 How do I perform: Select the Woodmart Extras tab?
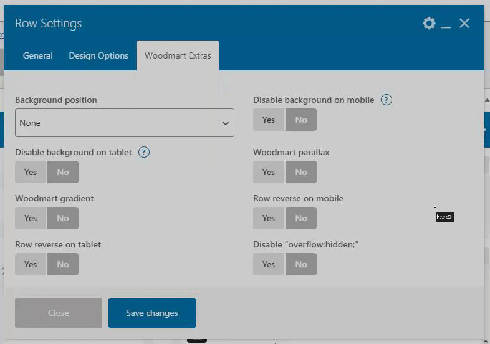click(x=178, y=55)
